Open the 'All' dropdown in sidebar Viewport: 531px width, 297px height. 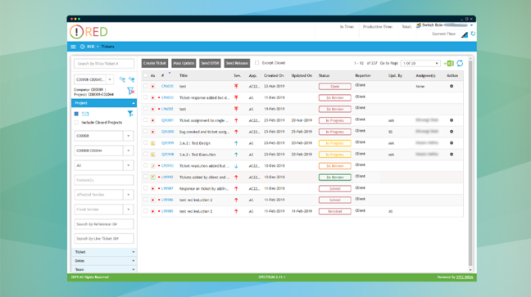pyautogui.click(x=129, y=165)
